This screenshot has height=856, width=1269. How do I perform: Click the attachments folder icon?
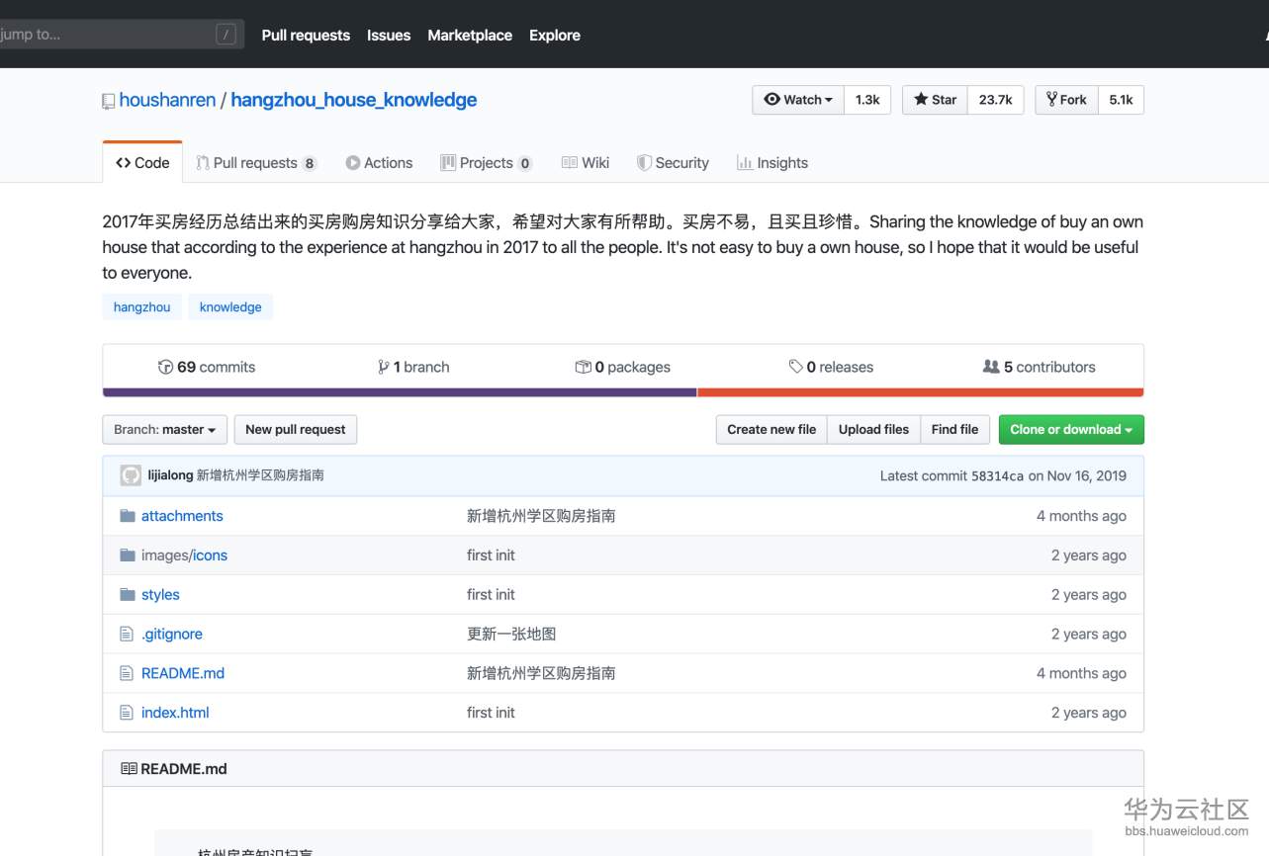point(127,516)
